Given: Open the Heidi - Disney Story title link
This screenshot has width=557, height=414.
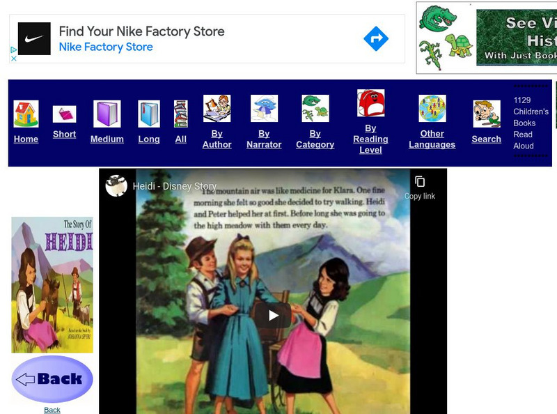Looking at the screenshot, I should coord(174,186).
